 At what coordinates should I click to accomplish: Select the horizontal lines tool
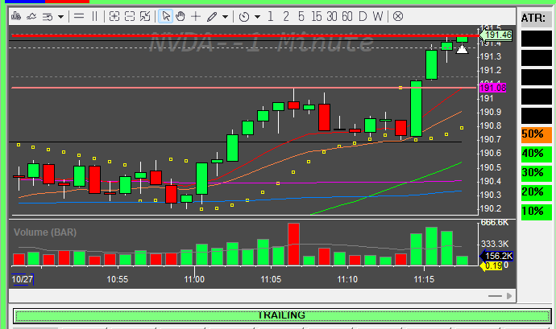[x=79, y=16]
